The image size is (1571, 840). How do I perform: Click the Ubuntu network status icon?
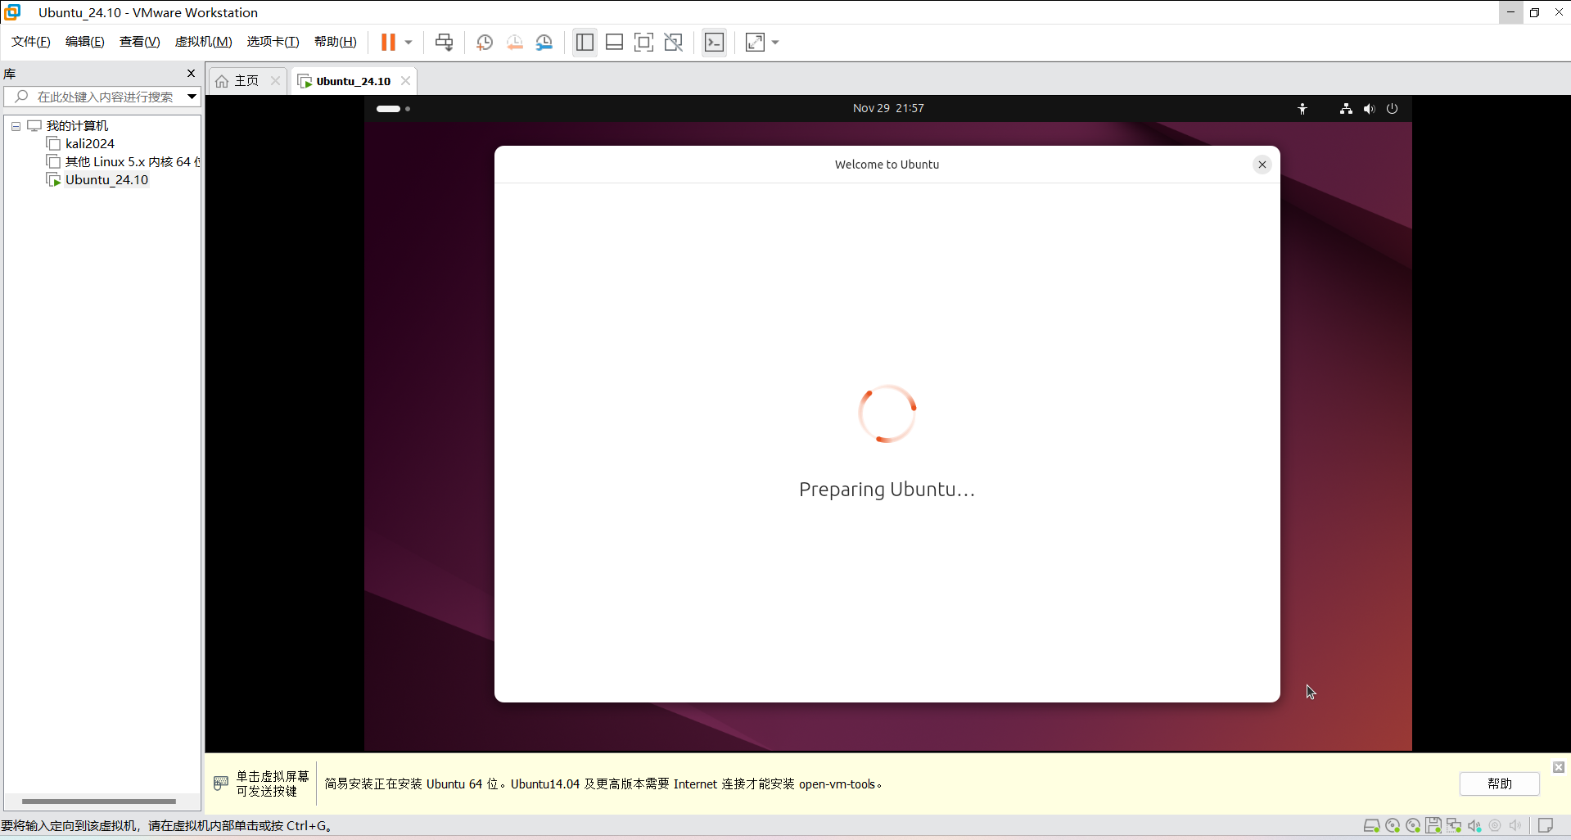coord(1346,108)
